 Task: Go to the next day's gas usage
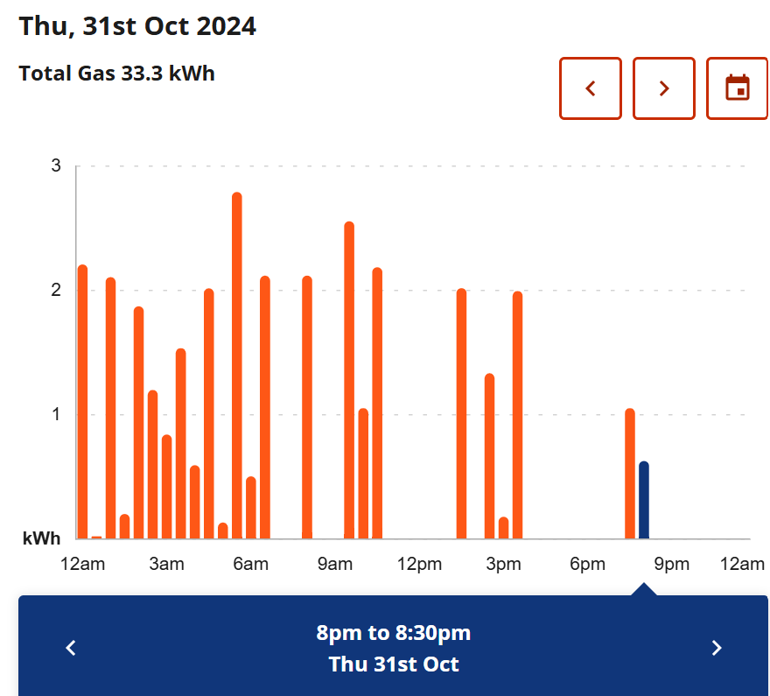point(664,88)
